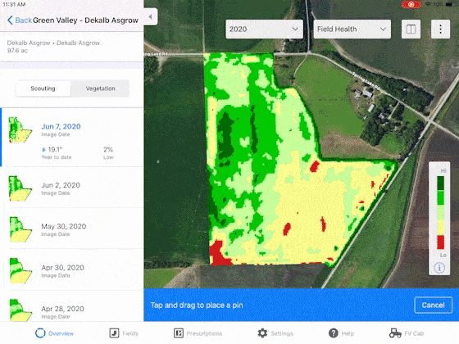Image resolution: width=459 pixels, height=344 pixels.
Task: Open the legend info icon
Action: 439,268
